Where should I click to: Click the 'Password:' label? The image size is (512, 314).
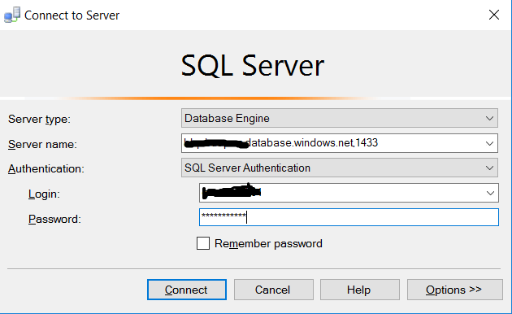(x=54, y=219)
